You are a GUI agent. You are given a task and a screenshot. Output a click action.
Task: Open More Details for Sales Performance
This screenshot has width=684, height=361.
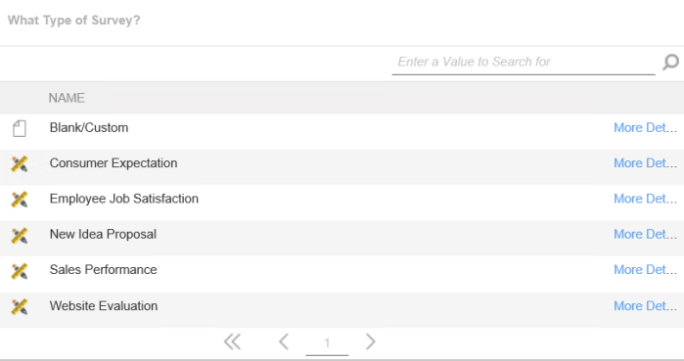tap(645, 270)
